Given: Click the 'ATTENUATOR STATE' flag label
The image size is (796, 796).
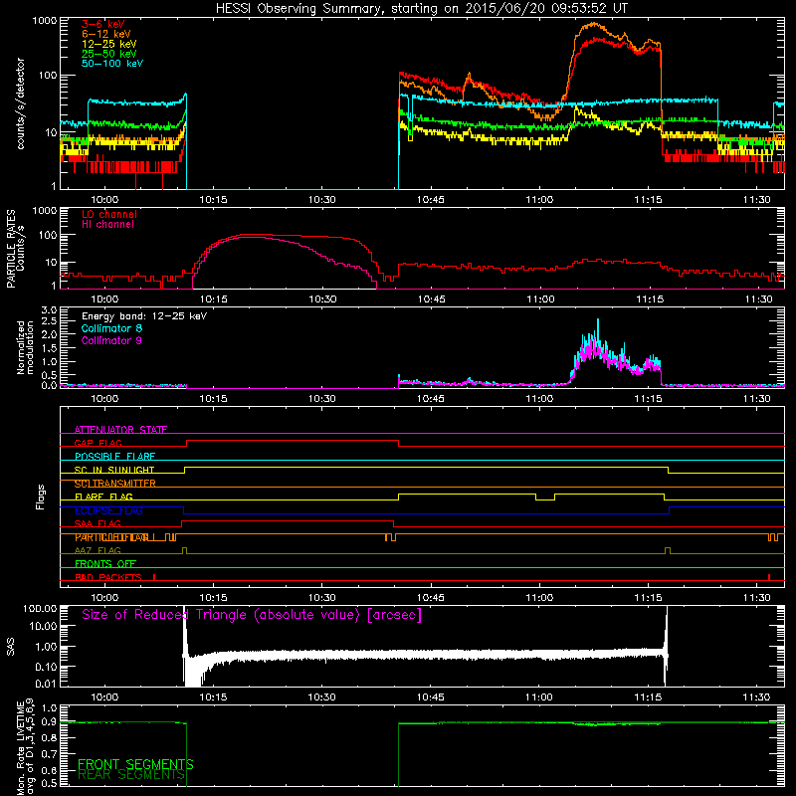Looking at the screenshot, I should point(120,430).
